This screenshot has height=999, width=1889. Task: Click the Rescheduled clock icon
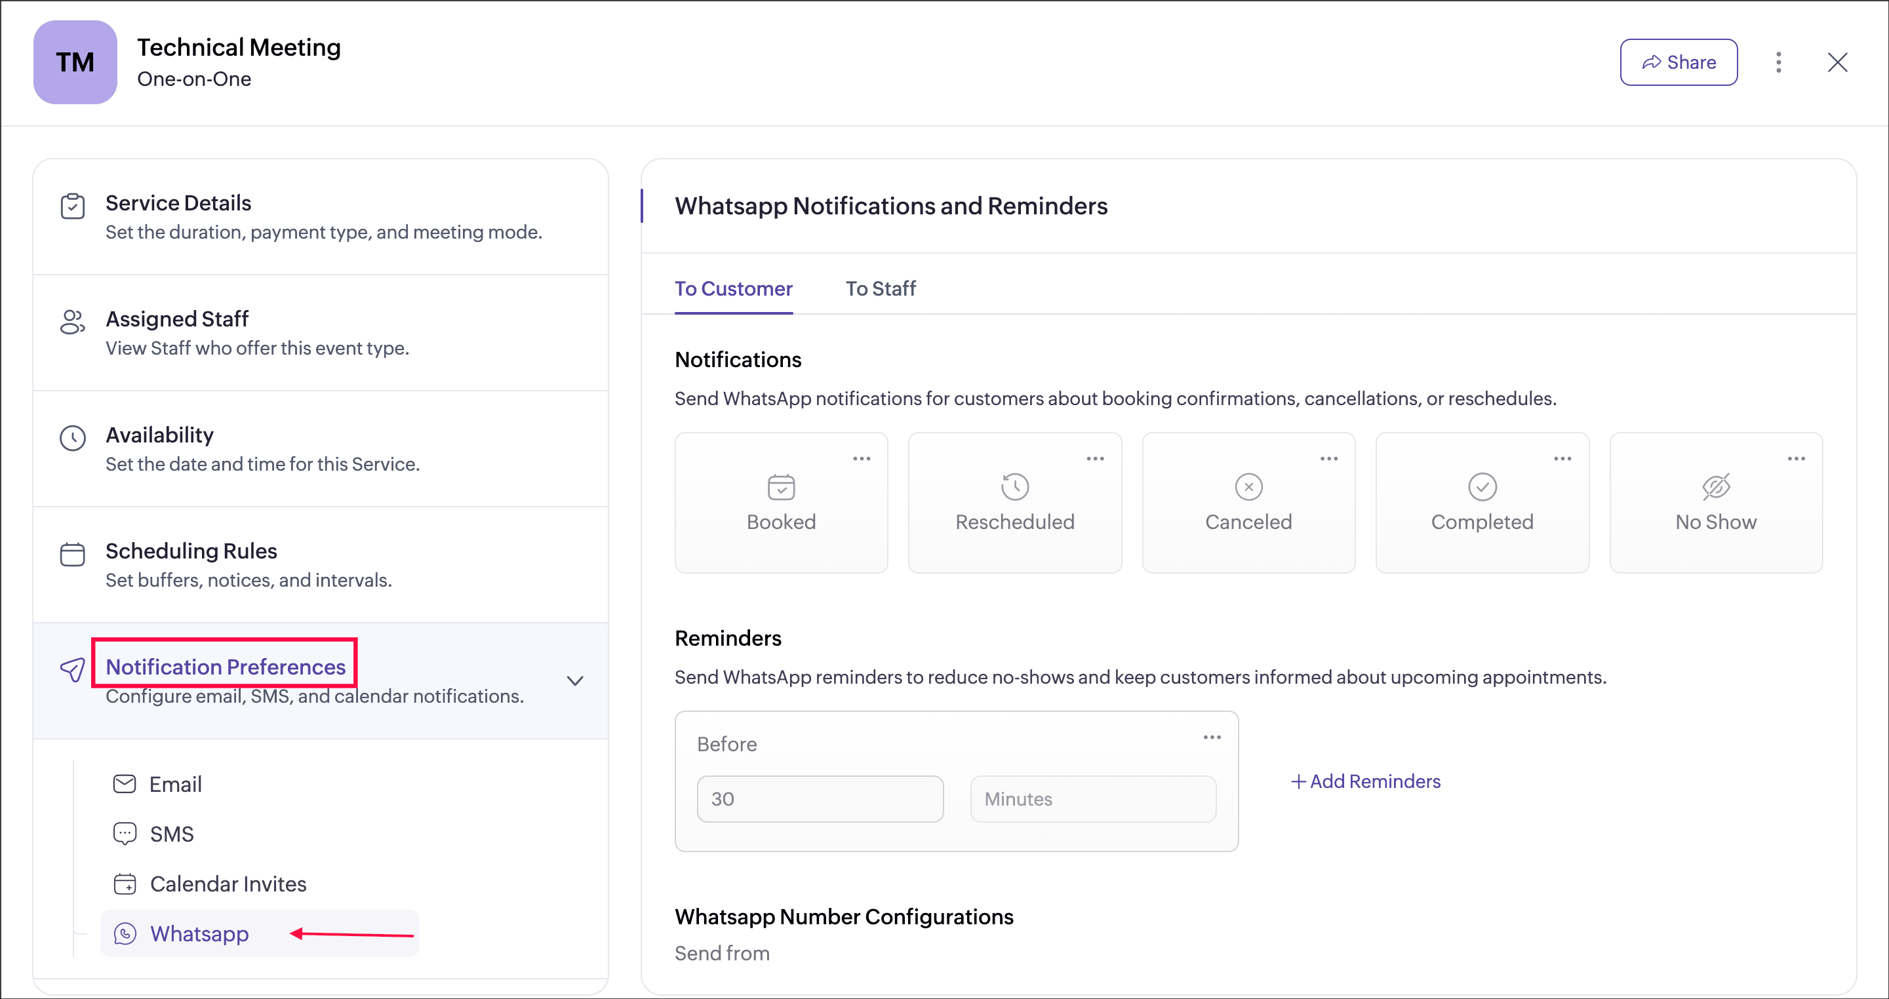(1014, 486)
